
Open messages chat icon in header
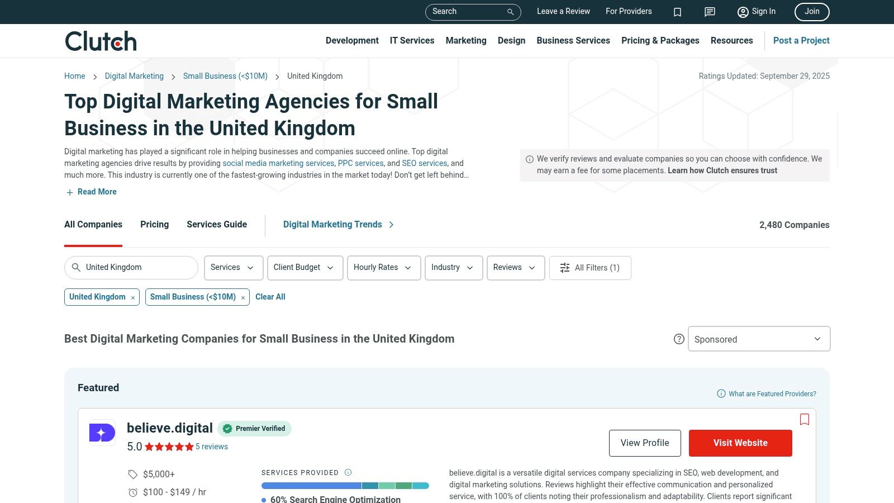click(710, 12)
